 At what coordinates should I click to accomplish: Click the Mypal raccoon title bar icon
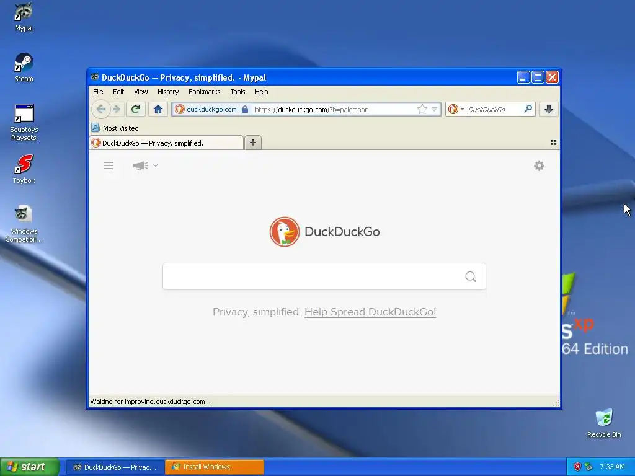(x=95, y=77)
